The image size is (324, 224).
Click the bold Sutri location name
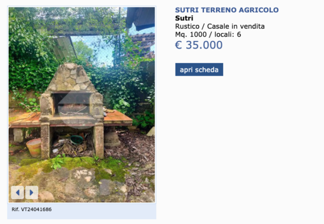click(184, 18)
